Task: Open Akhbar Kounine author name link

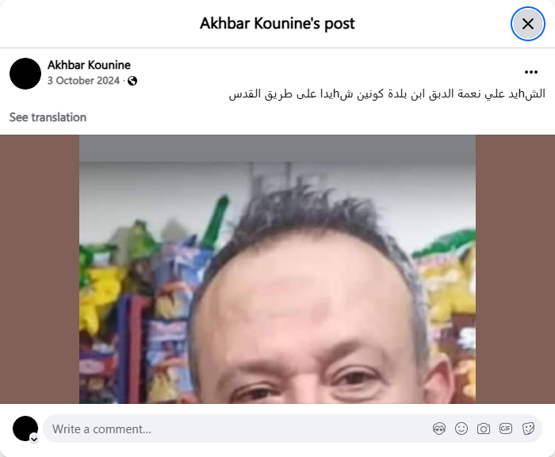Action: tap(89, 65)
